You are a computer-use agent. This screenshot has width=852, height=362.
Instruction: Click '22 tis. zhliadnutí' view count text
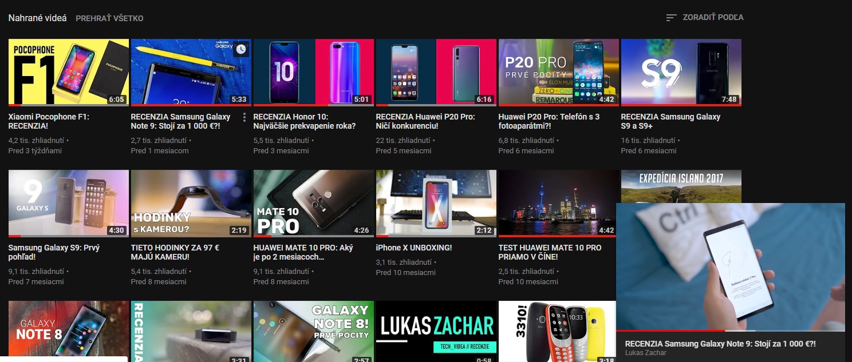click(404, 141)
